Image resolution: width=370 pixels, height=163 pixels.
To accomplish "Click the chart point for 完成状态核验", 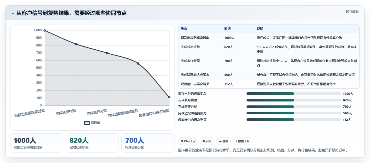I will [x=76, y=44].
